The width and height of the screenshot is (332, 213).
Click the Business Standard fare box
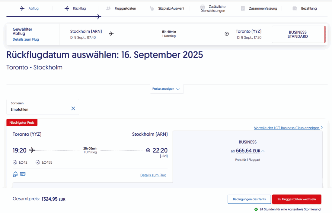point(298,34)
